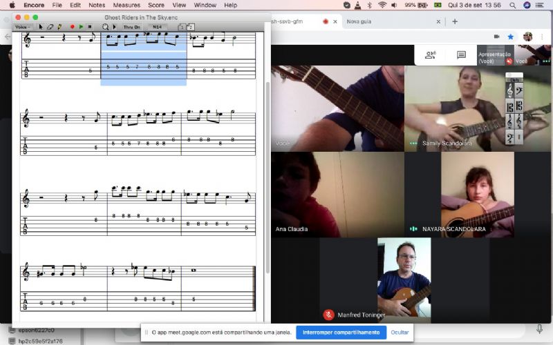Select the zoom magnifier tool in Encore
This screenshot has width=553, height=345.
click(x=105, y=27)
